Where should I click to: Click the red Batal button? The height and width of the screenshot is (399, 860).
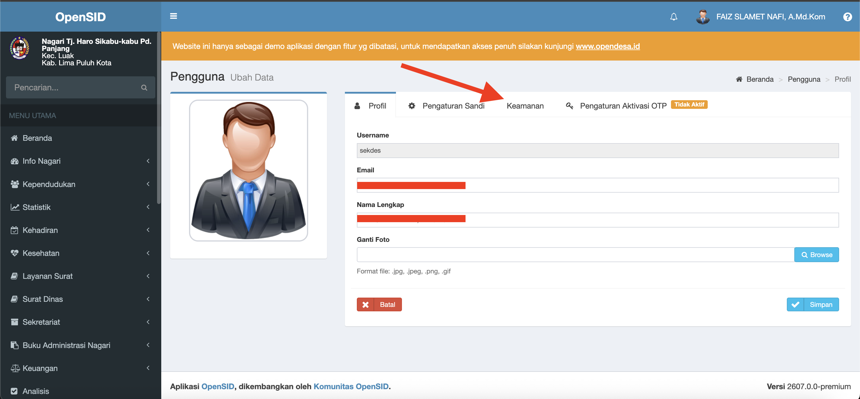(379, 304)
